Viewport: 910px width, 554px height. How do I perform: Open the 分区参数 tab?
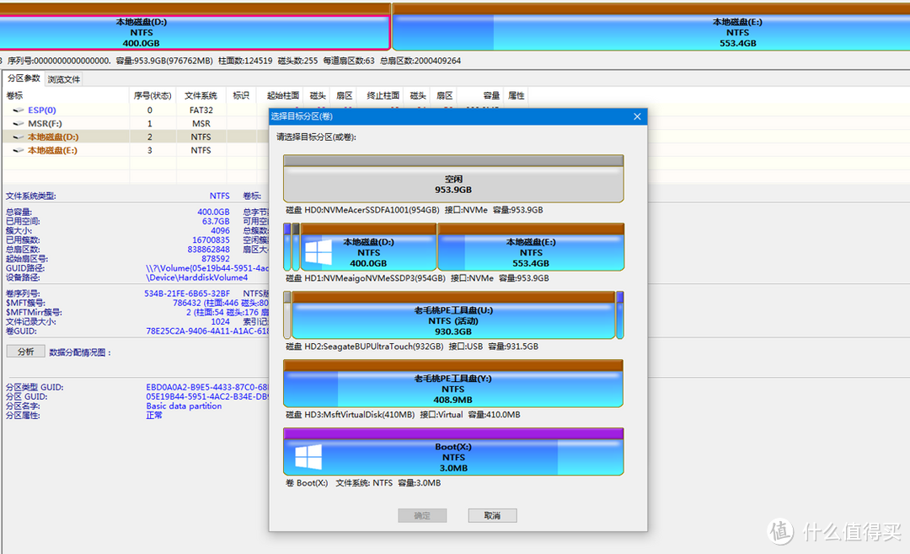(24, 79)
